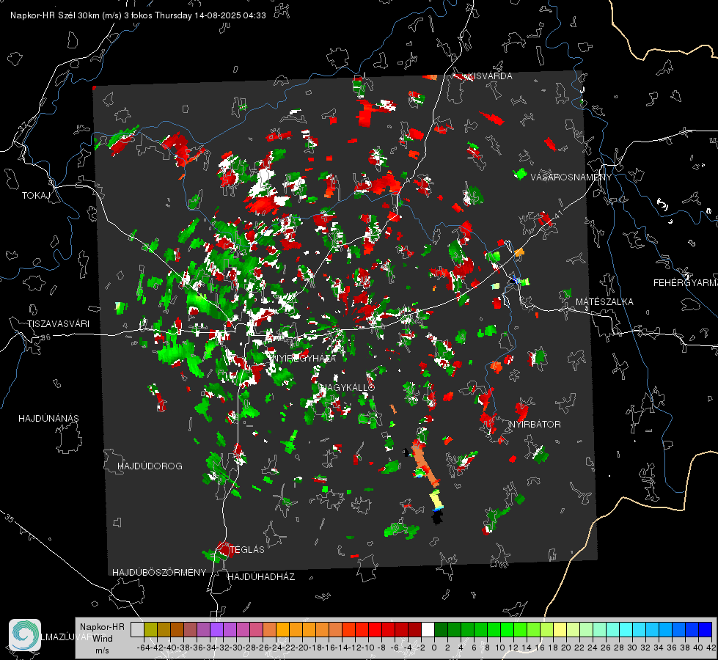Select the TISZAVASVÁRI town label

coord(58,324)
